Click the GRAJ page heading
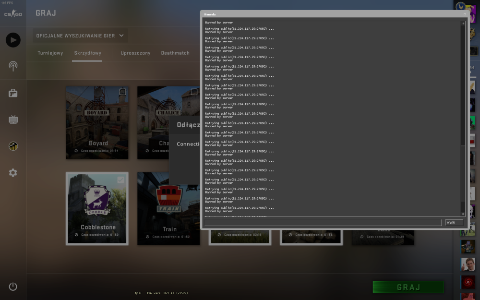The image size is (480, 300). pyautogui.click(x=46, y=13)
